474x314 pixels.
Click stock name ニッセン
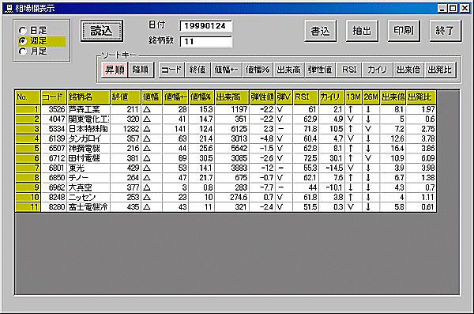88,198
